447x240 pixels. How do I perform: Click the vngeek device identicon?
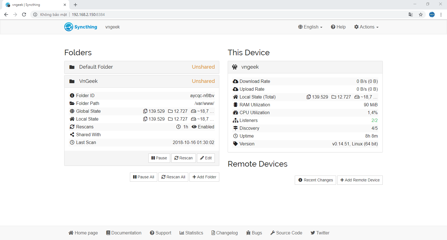pyautogui.click(x=235, y=67)
